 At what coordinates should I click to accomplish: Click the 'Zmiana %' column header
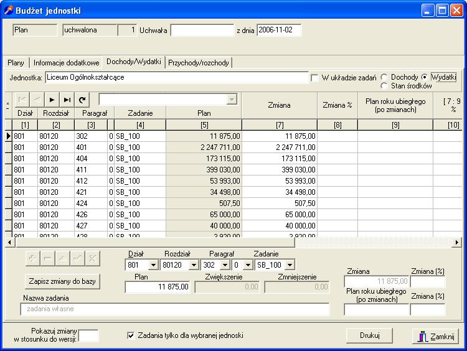click(x=337, y=105)
